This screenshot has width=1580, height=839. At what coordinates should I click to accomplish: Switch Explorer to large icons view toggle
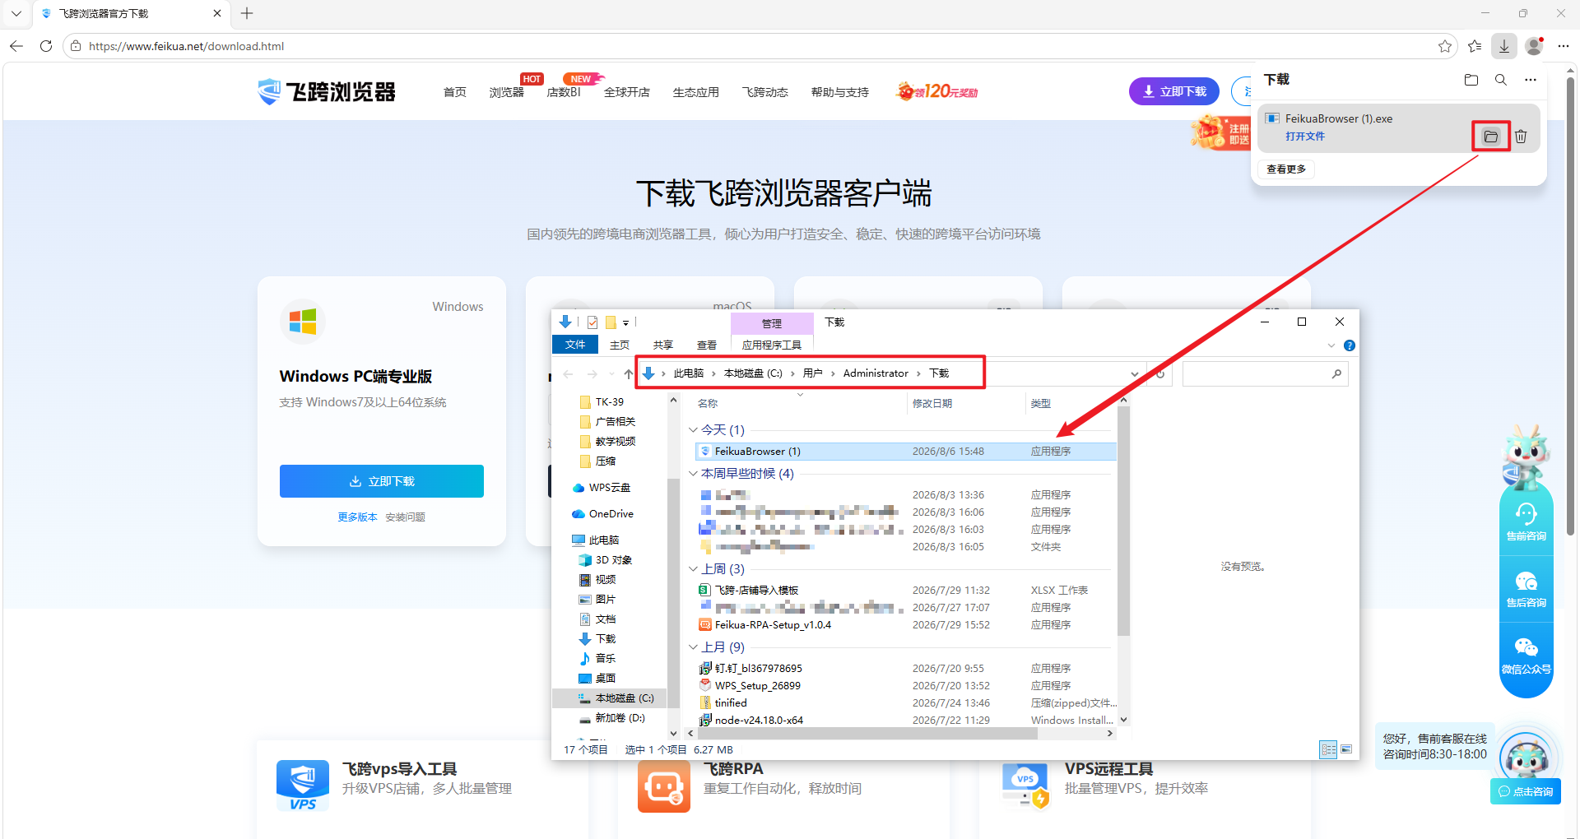coord(1346,749)
